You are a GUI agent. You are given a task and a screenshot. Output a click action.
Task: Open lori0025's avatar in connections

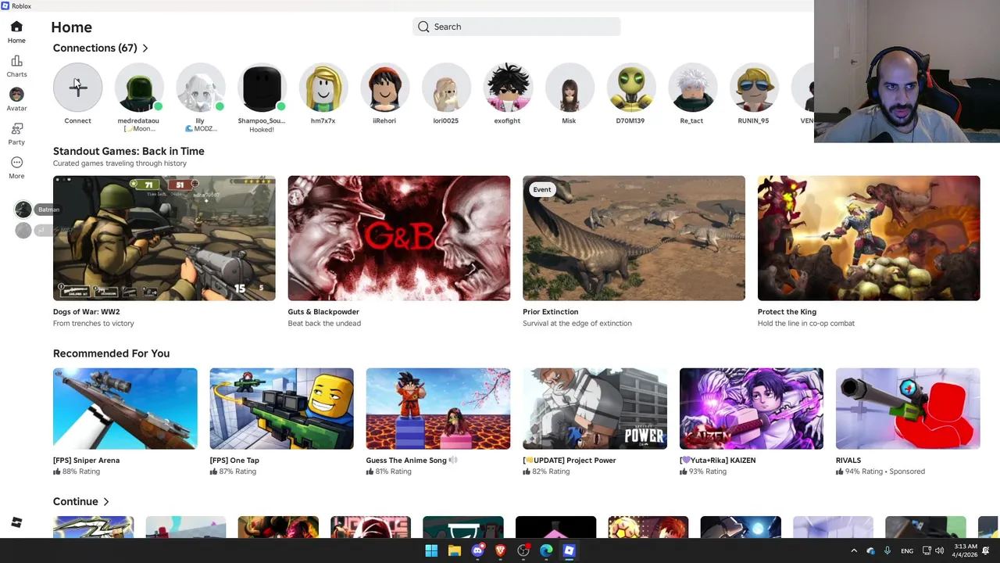(446, 88)
